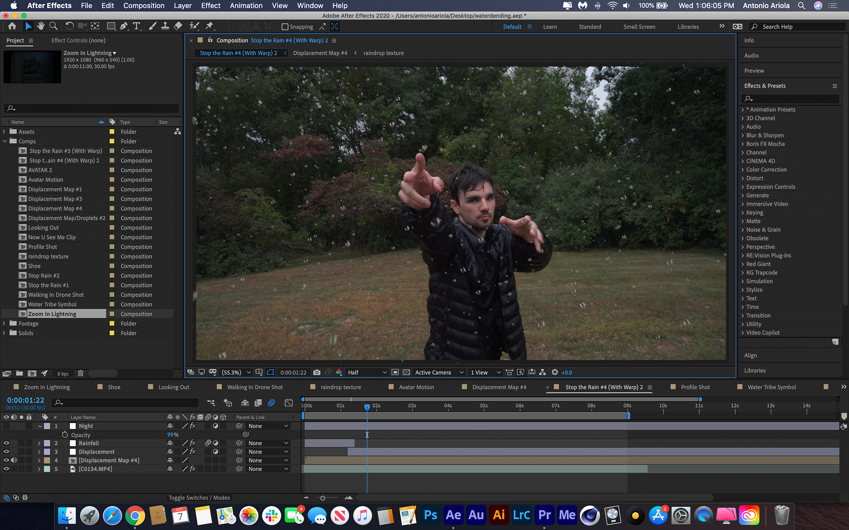Open the Animation menu
849x530 pixels.
pyautogui.click(x=246, y=6)
